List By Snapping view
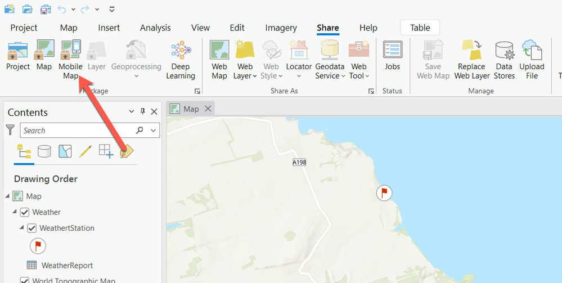This screenshot has height=283, width=562. click(106, 151)
